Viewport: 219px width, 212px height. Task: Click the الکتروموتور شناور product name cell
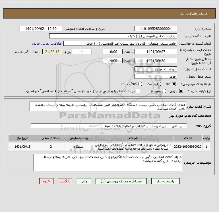pyautogui.click(x=133, y=147)
